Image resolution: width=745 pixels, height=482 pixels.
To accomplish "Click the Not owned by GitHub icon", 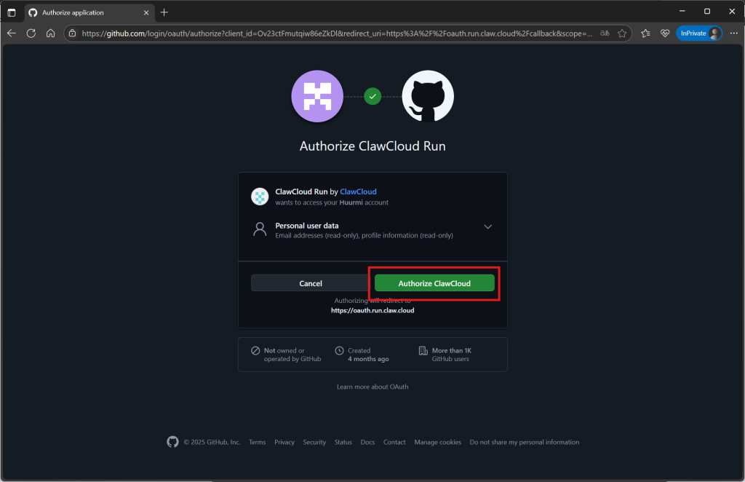I will click(x=255, y=351).
